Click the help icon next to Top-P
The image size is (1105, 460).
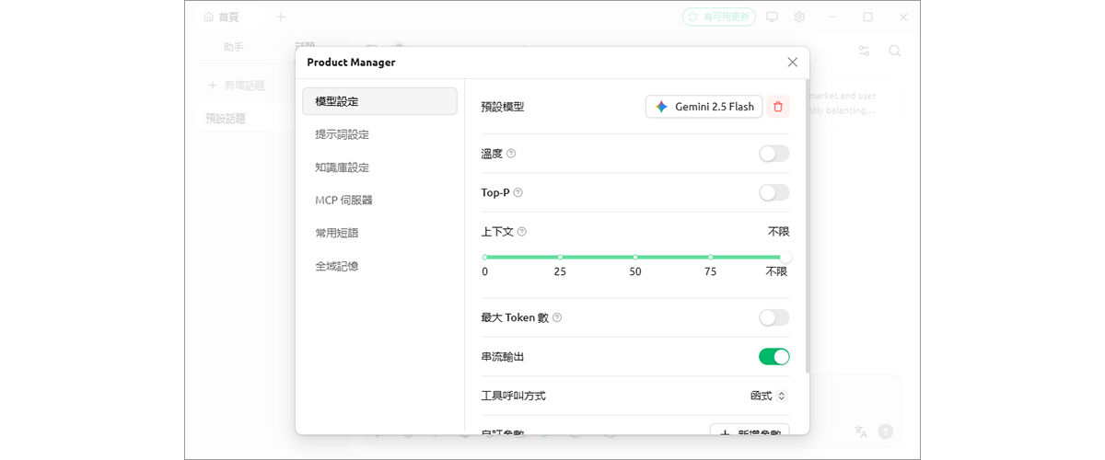tap(518, 192)
